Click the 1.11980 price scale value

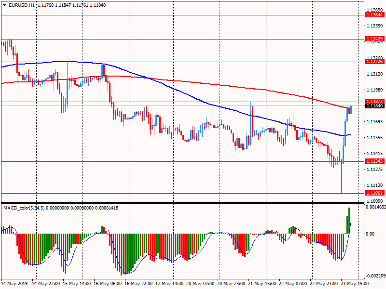point(375,90)
